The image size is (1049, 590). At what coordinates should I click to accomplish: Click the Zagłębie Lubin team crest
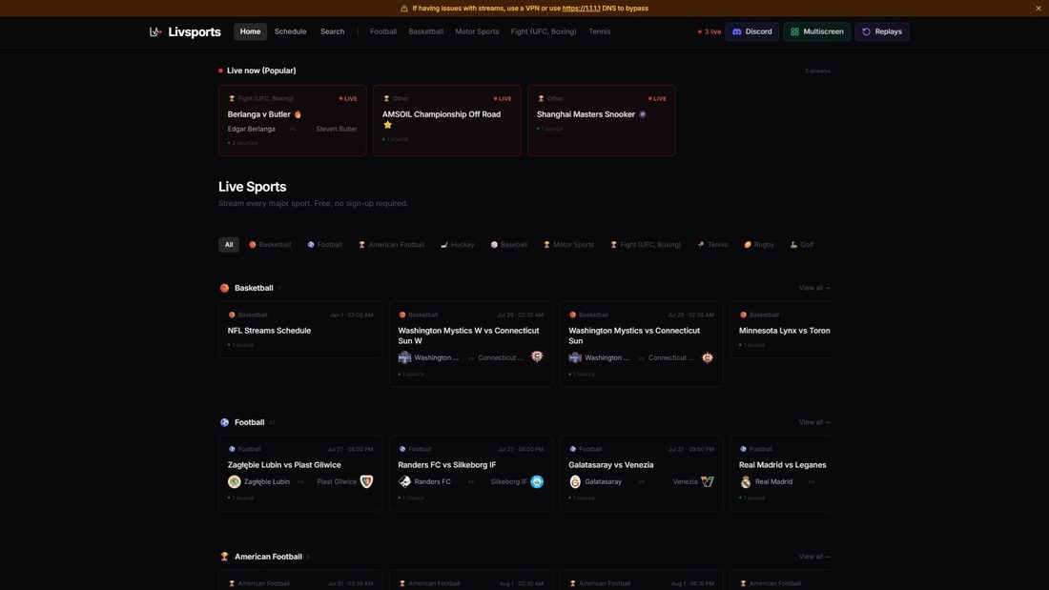(235, 481)
